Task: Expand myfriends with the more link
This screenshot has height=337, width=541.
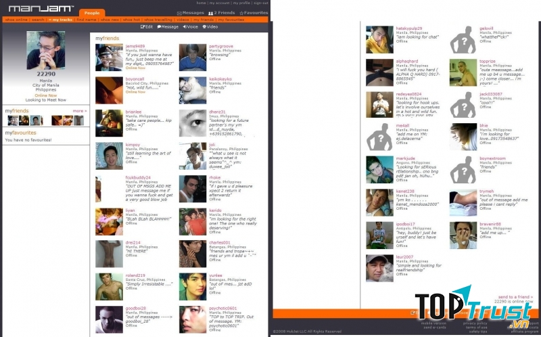Action: coord(80,110)
